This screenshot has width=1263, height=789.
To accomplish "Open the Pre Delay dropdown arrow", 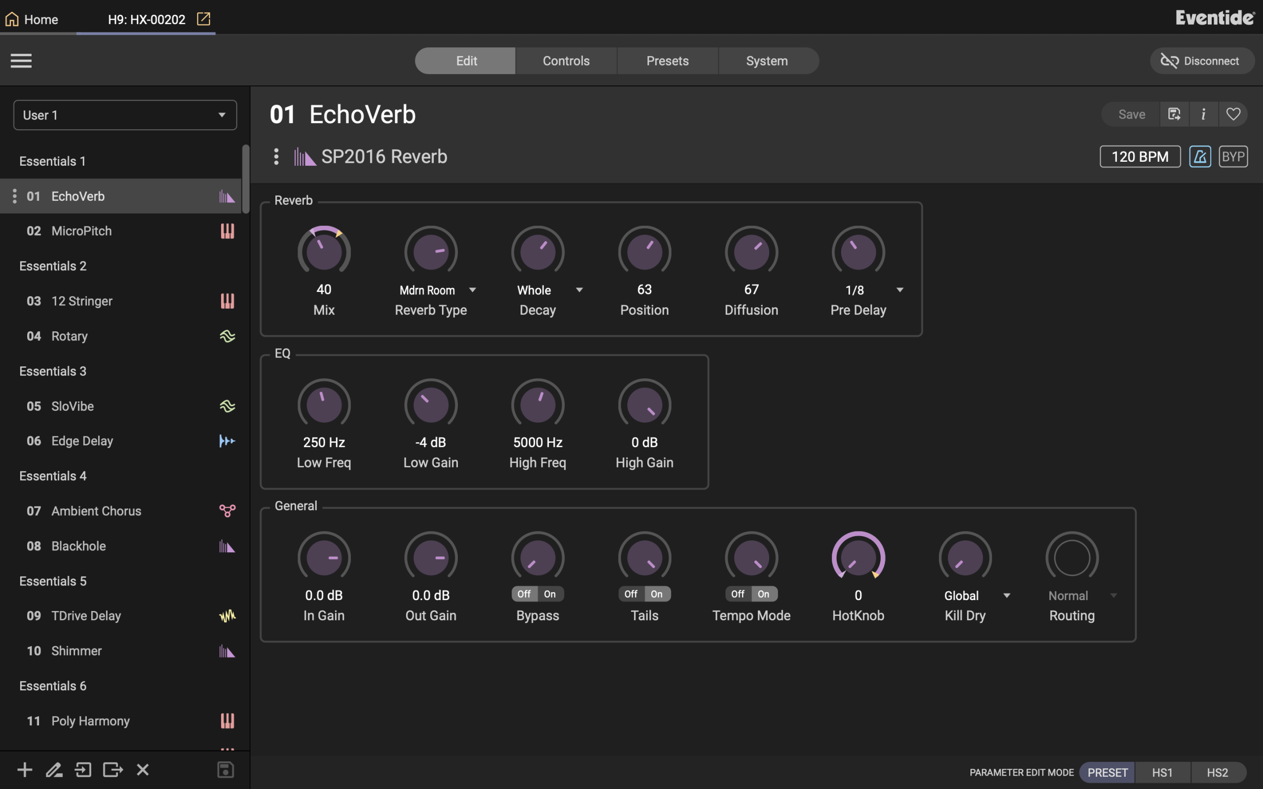I will tap(900, 290).
